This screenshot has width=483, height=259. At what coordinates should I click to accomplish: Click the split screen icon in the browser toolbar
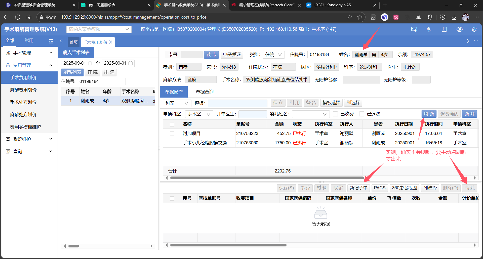coord(373,17)
